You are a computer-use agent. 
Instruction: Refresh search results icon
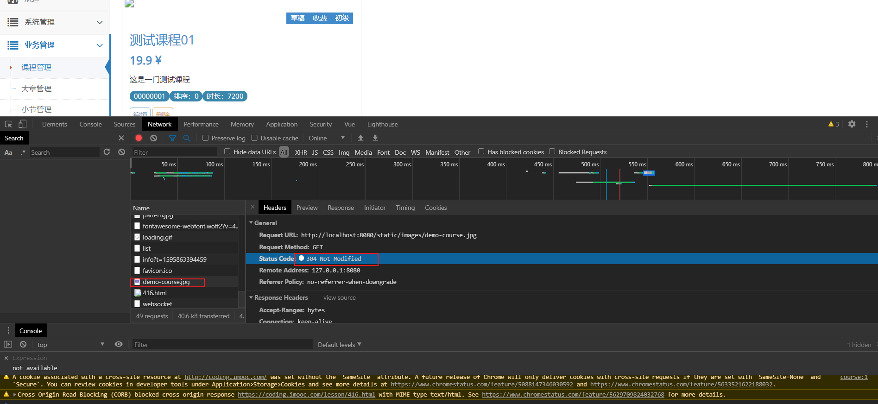click(x=107, y=152)
